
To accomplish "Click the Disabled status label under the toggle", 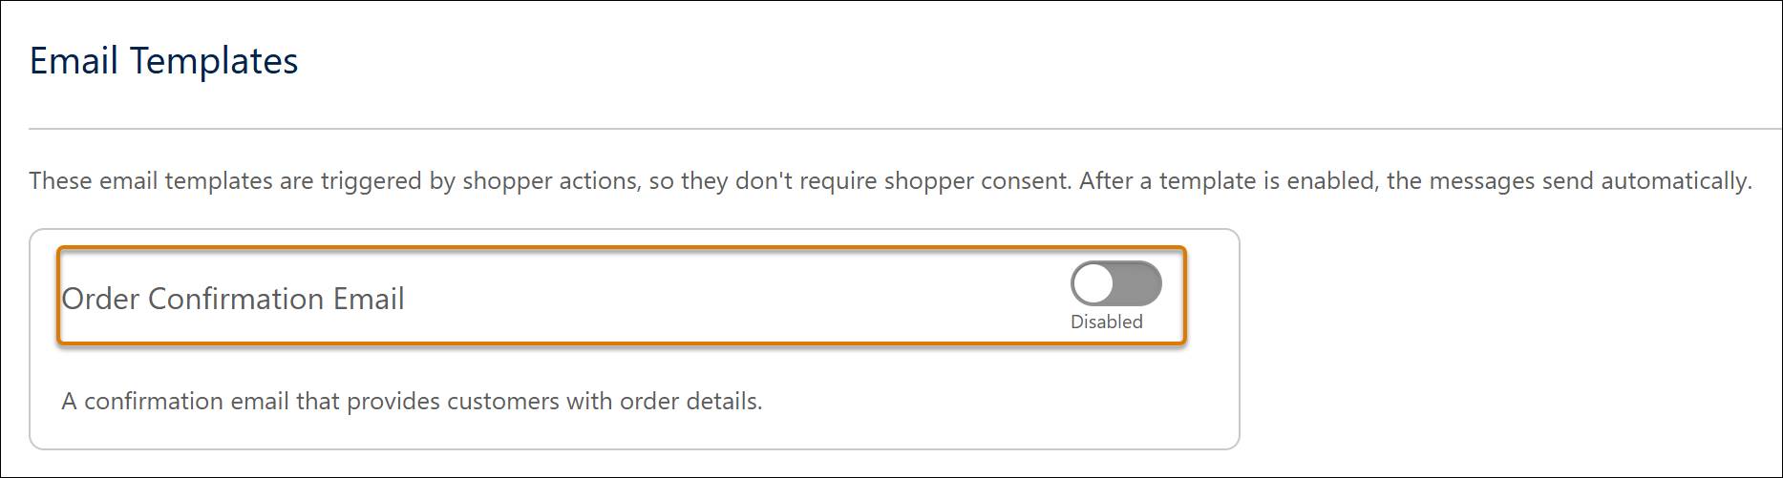I will pos(1106,322).
